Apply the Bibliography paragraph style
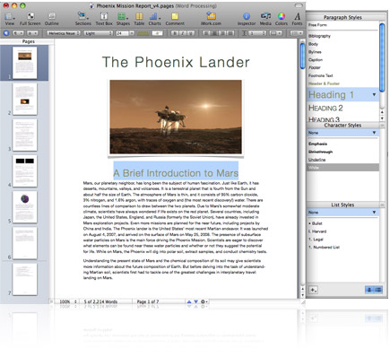Viewport: 390px width, 357px height. pyautogui.click(x=319, y=36)
